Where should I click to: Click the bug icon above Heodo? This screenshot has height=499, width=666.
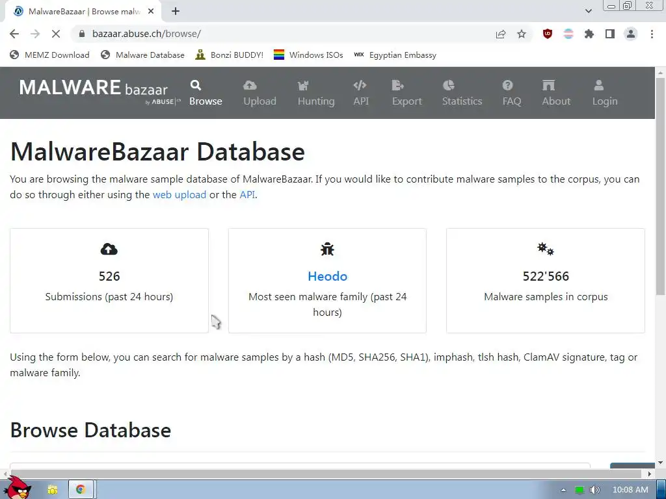pyautogui.click(x=328, y=249)
